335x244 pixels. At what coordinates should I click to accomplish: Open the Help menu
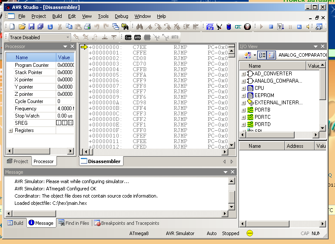(161, 16)
